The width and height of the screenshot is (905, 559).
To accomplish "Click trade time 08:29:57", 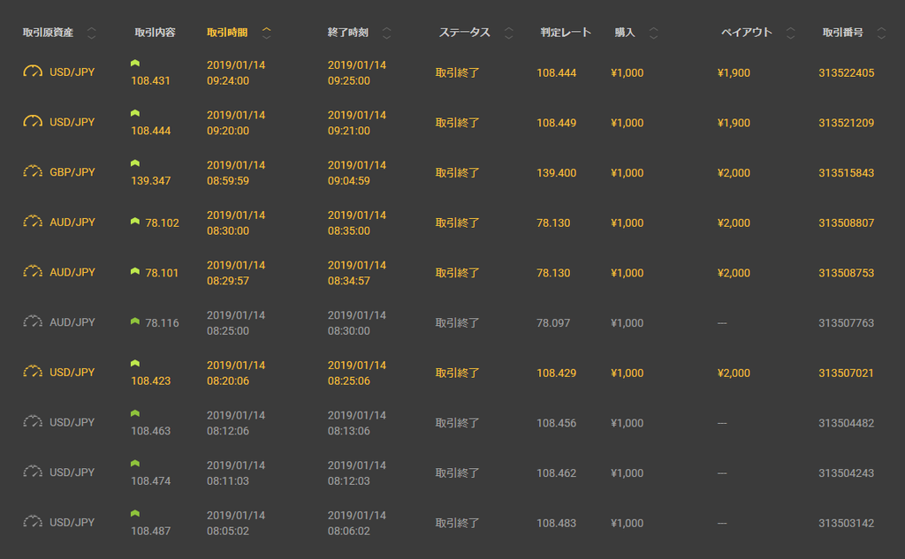I will coord(228,281).
